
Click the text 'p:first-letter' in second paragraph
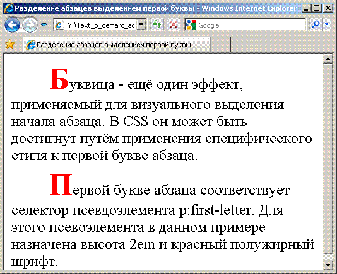(215, 210)
